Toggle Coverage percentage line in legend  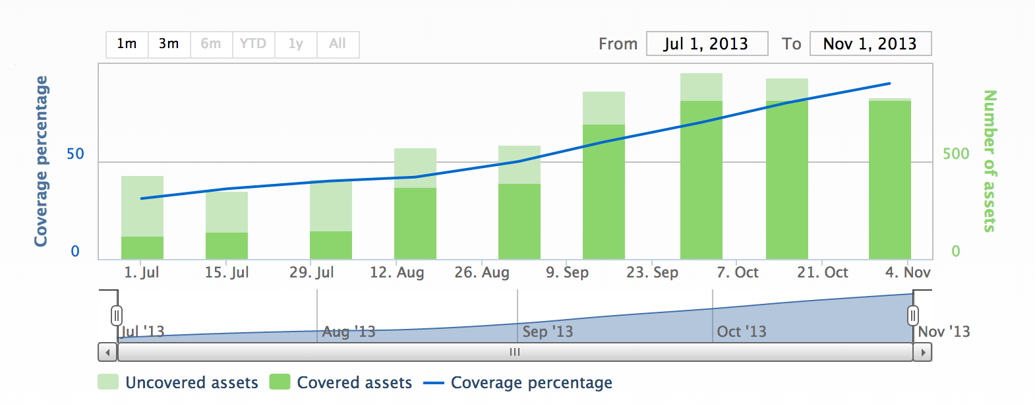click(531, 383)
